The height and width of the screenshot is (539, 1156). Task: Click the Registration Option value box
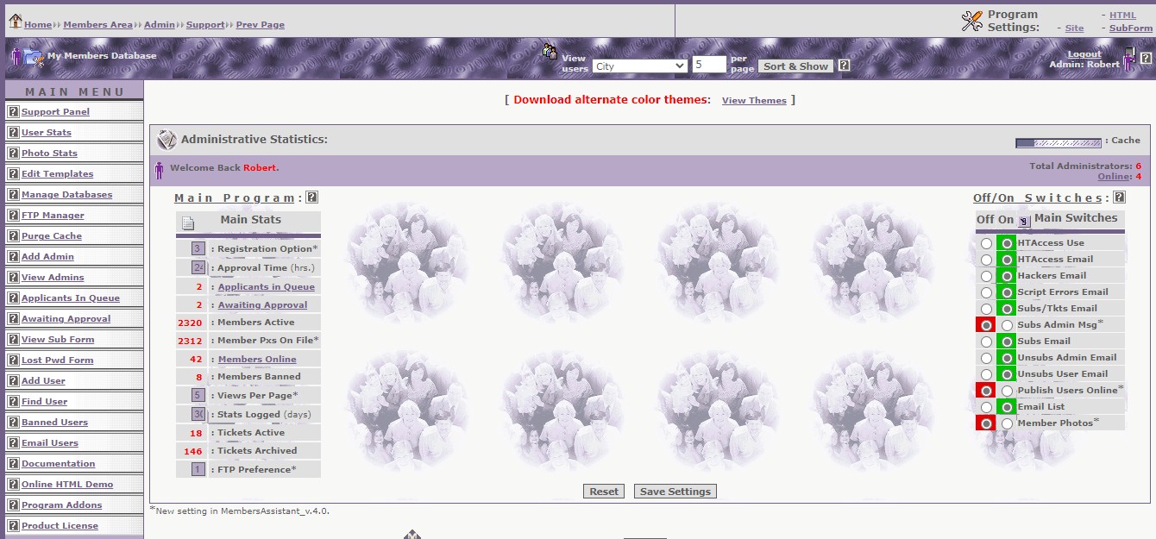(198, 249)
